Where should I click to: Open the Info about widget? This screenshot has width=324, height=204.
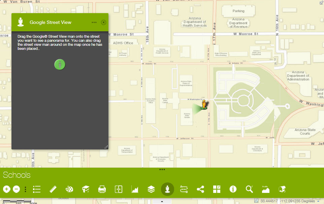(233, 189)
